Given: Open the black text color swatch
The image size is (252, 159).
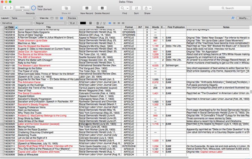Looking at the screenshot, I should [83, 23].
